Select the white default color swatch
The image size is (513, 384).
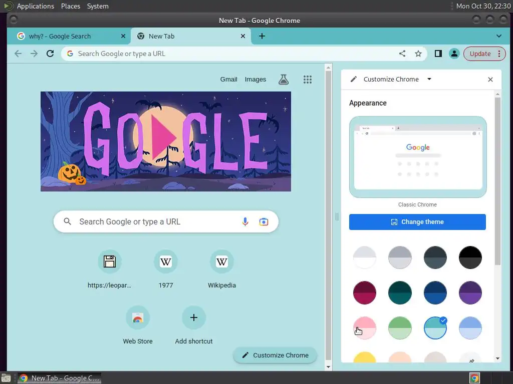click(365, 257)
